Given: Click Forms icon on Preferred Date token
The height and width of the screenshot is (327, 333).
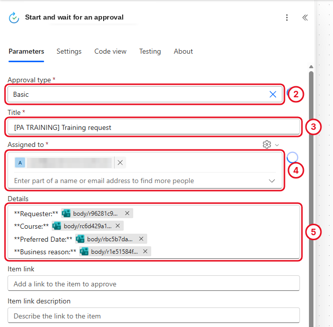Looking at the screenshot, I should click(80, 239).
